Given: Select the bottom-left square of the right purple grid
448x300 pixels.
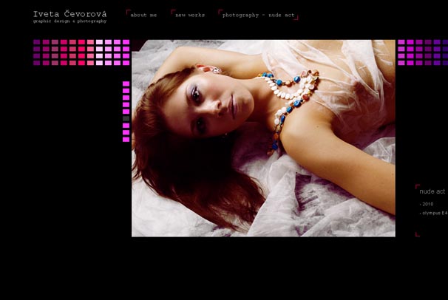Looking at the screenshot, I should coord(401,63).
